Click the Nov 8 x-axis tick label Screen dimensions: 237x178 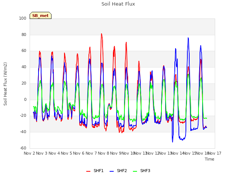pos(103,153)
